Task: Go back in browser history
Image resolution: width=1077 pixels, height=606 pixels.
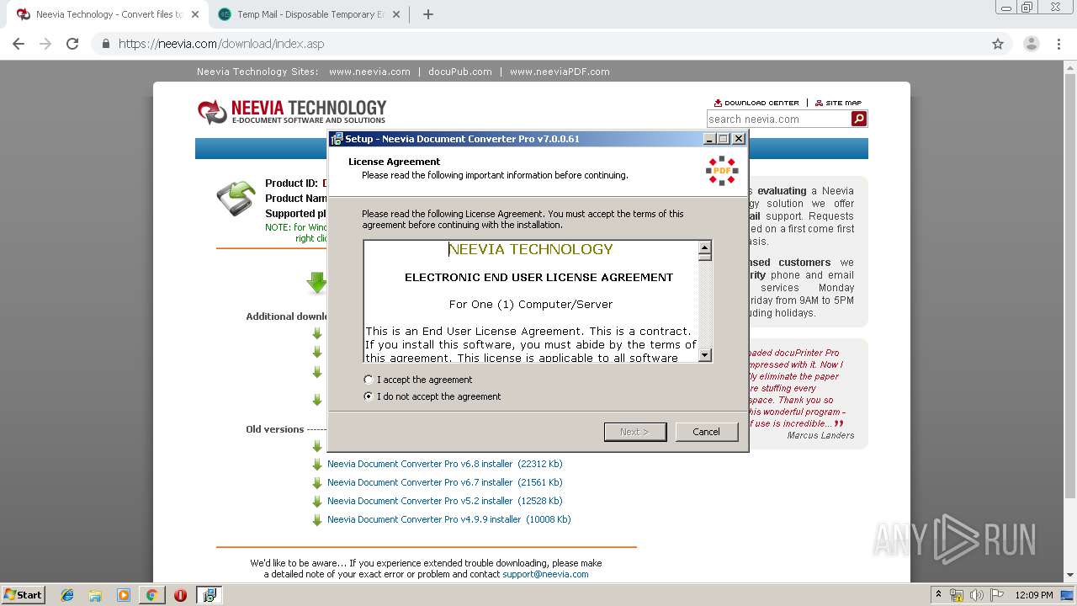Action: [x=19, y=44]
